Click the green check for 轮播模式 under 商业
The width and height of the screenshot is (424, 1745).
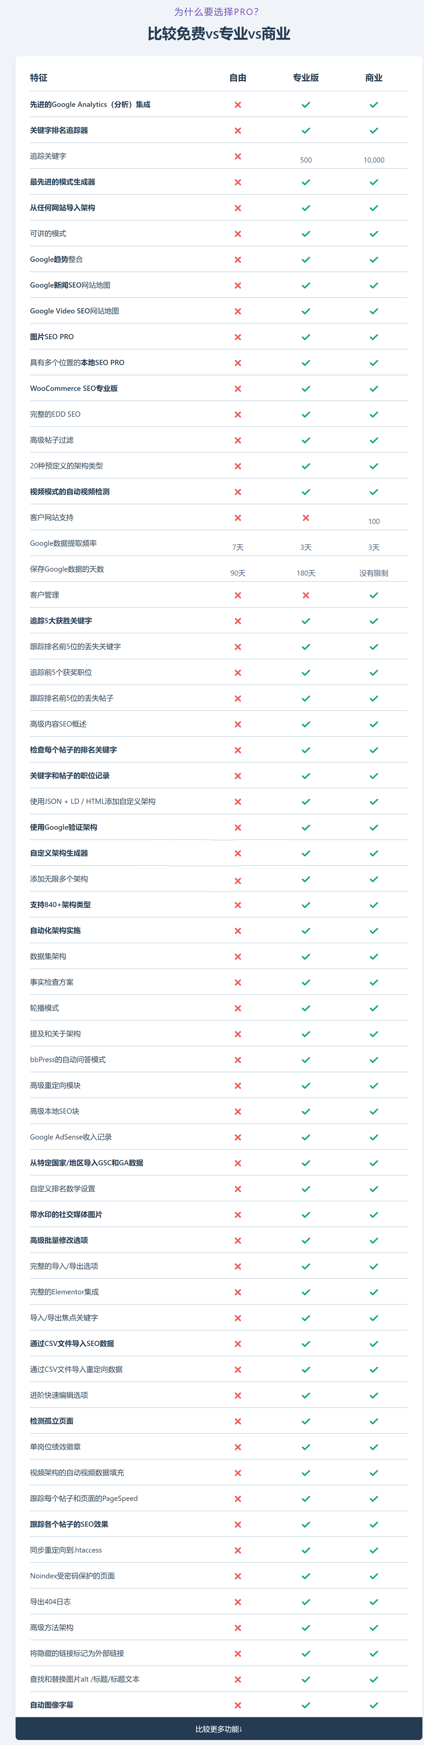coord(374,1008)
